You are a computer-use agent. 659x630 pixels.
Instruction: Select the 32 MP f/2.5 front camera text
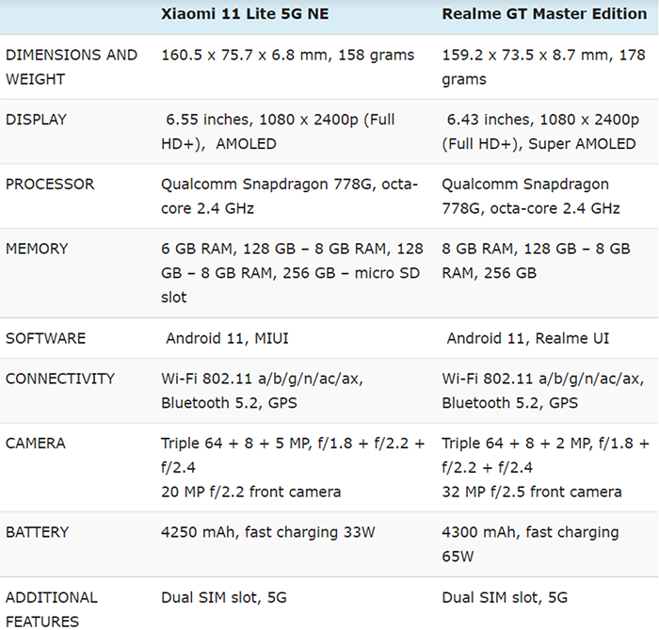click(532, 492)
